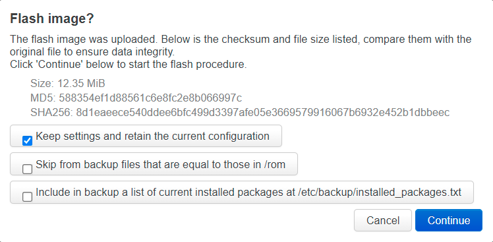Click the 'SHA256:' field label
493x242 pixels.
(52, 112)
